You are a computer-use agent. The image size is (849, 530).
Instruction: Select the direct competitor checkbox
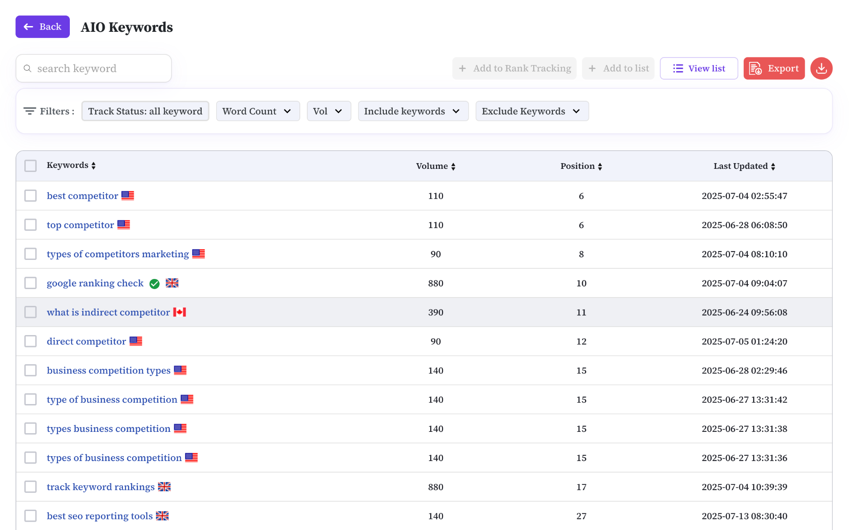click(31, 341)
